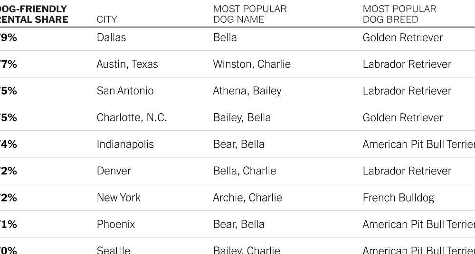Select the French Bulldog breed cell
The height and width of the screenshot is (254, 475).
[399, 198]
